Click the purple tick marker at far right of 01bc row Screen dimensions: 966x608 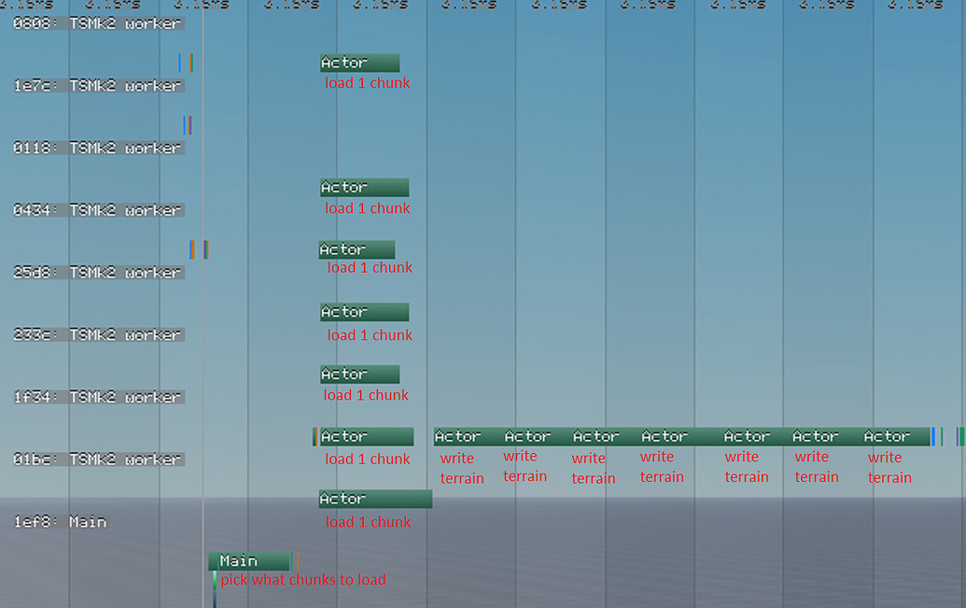(x=958, y=436)
